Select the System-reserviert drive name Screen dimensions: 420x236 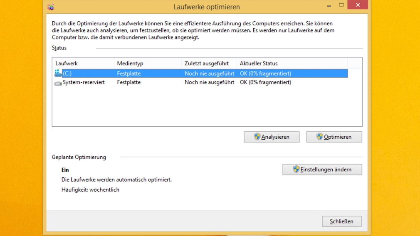[x=84, y=82]
